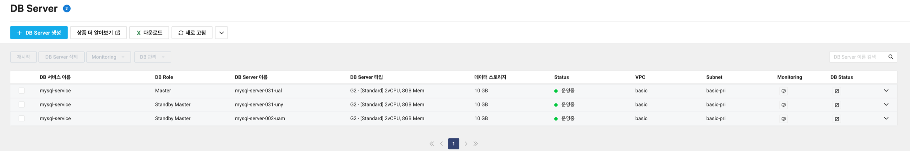The height and width of the screenshot is (151, 910).
Task: Click the DB 서비스 이름 column header
Action: pyautogui.click(x=55, y=77)
